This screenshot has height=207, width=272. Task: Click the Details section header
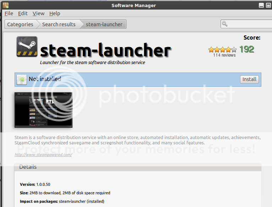(x=138, y=167)
